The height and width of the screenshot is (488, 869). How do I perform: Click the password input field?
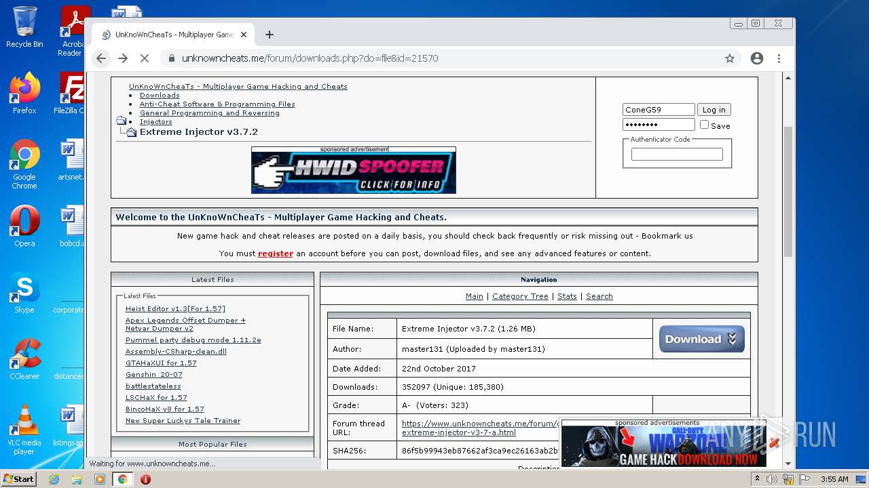pos(659,125)
